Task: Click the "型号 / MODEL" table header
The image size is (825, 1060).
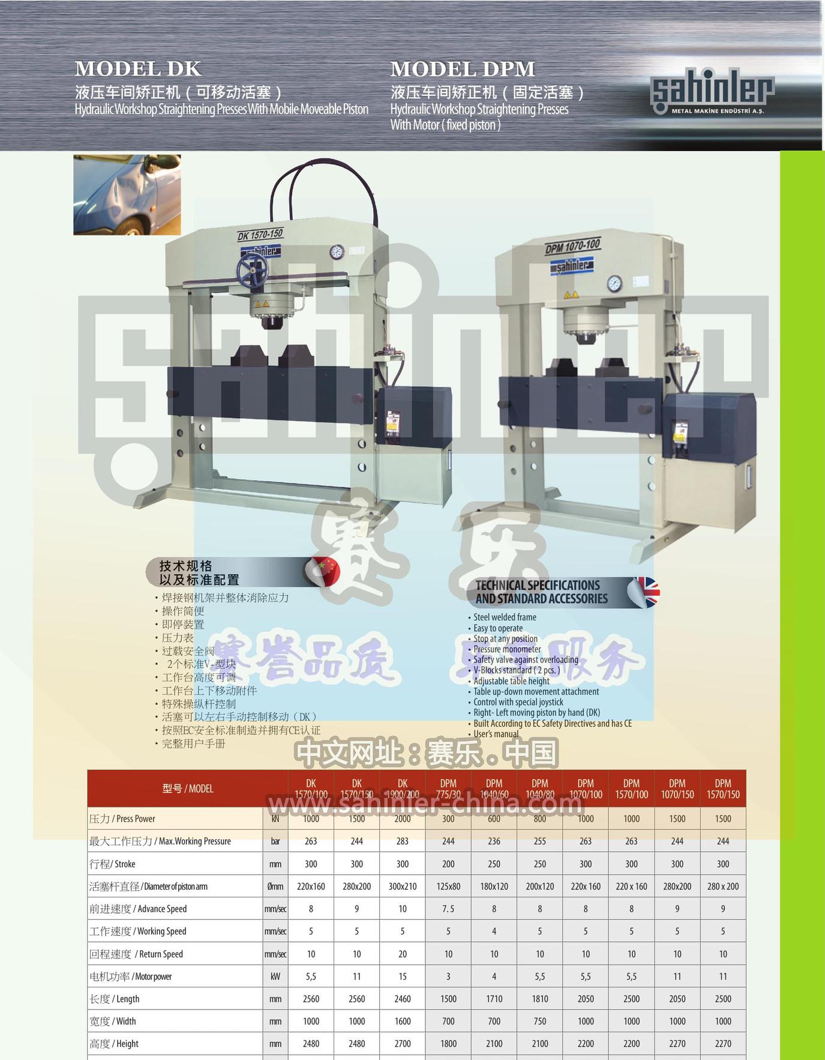Action: [188, 788]
